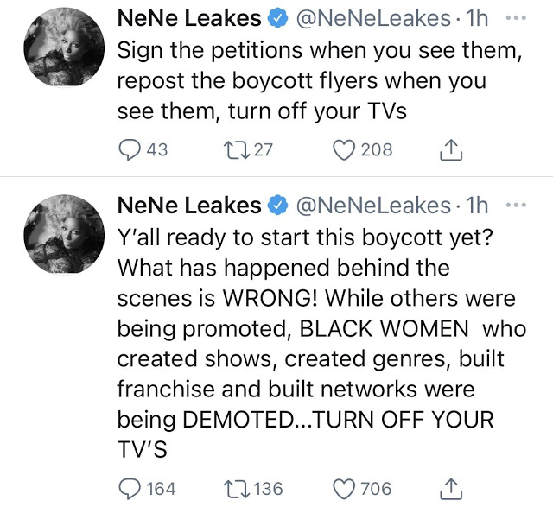Open @NeNeLeakes handle on first tweet

coord(373,16)
